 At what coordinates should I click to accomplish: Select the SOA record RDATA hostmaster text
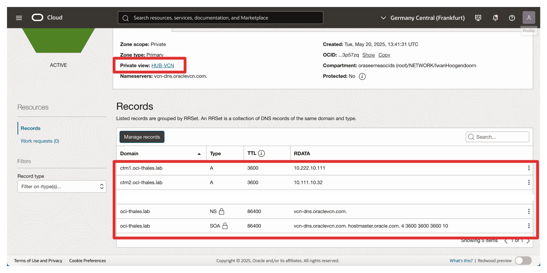(x=374, y=226)
